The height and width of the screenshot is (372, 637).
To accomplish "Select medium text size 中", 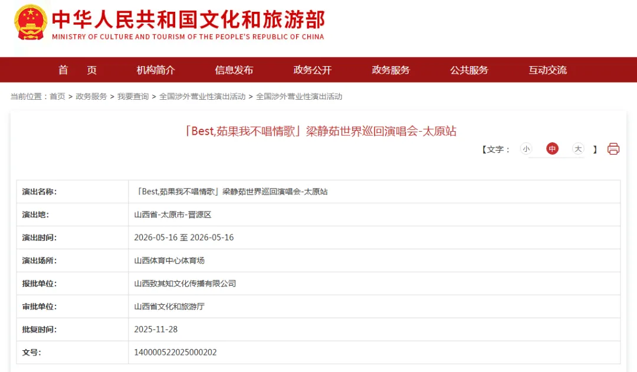I will tap(552, 149).
